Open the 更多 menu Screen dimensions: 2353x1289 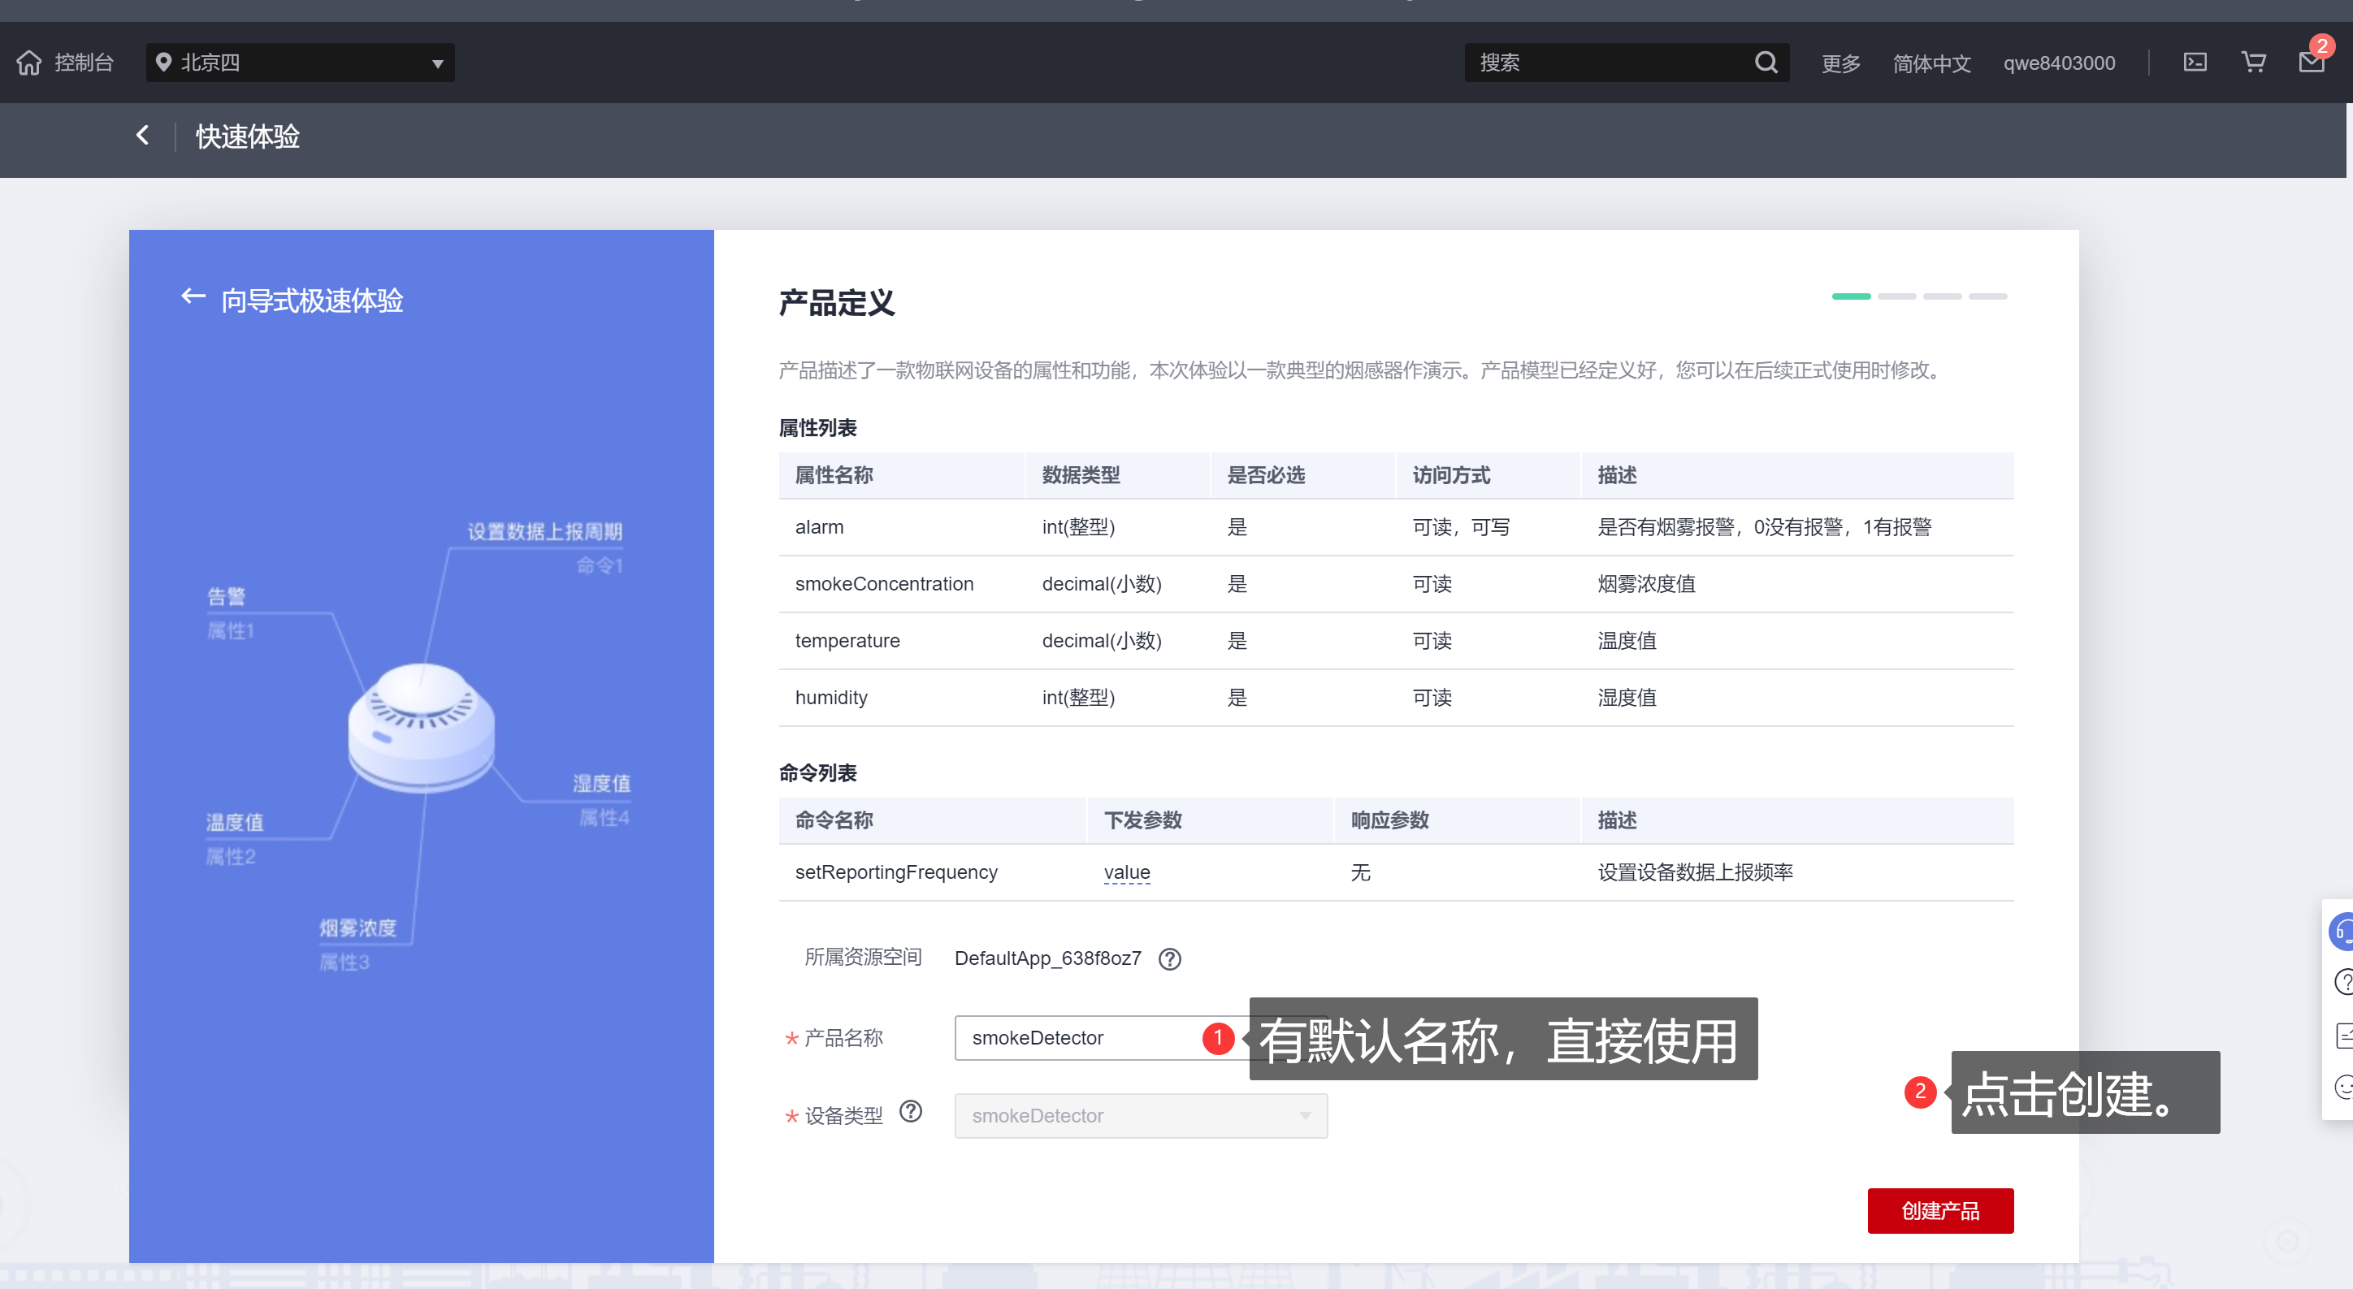click(1839, 63)
